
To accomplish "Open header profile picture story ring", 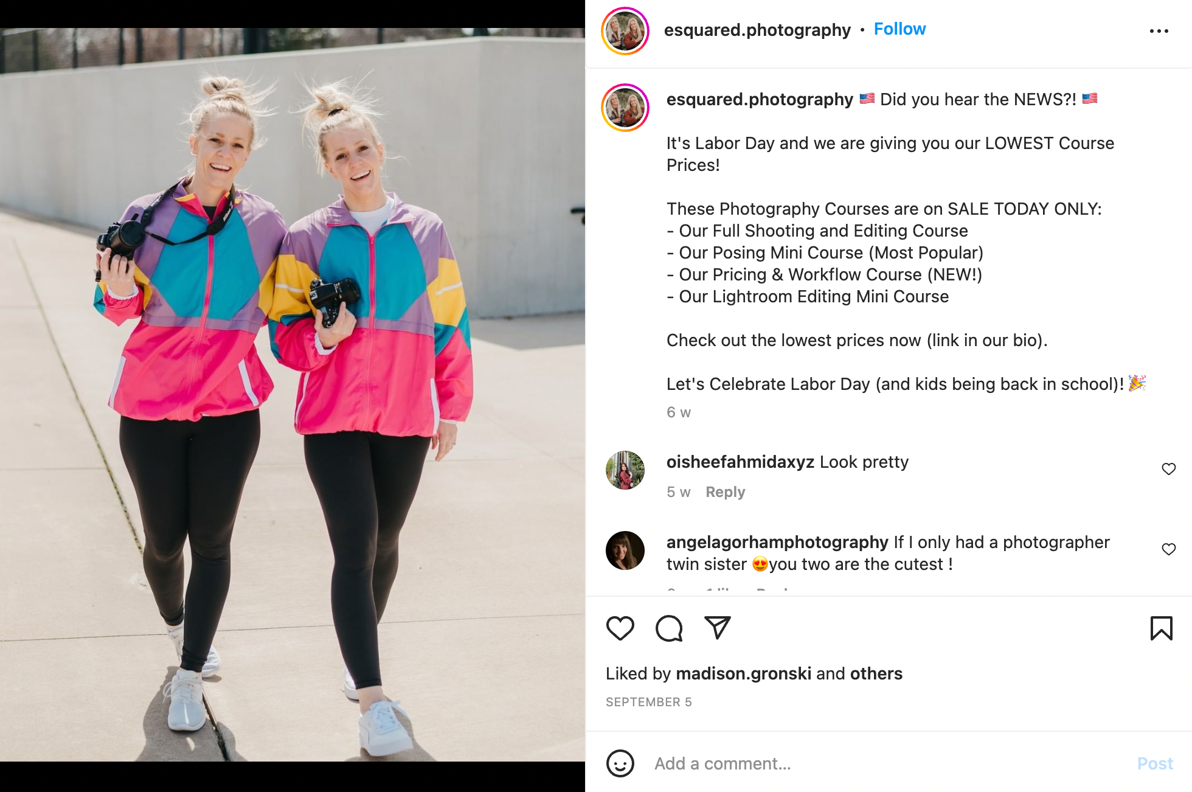I will click(625, 31).
